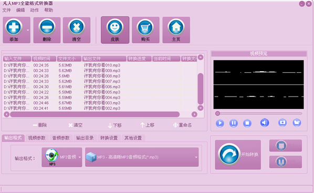The height and width of the screenshot is (193, 314).
Task: Take a snapshot with the camera icon
Action: coord(282,122)
